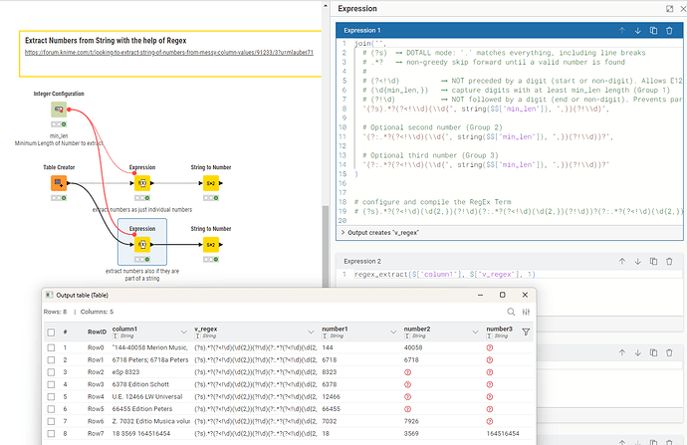Open the KNIME forum link

click(x=167, y=51)
